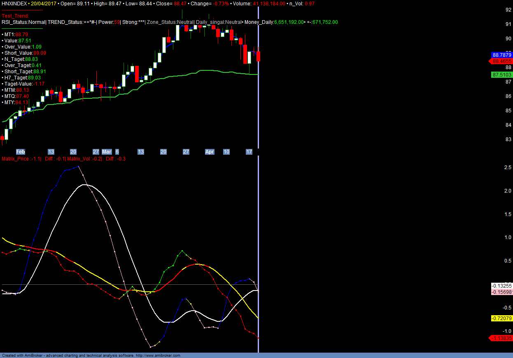Select the Mar date marker on the time axis
This screenshot has width=513, height=358.
point(107,152)
